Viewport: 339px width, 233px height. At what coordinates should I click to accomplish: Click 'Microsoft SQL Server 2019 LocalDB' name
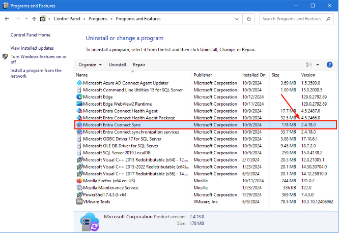(117, 153)
